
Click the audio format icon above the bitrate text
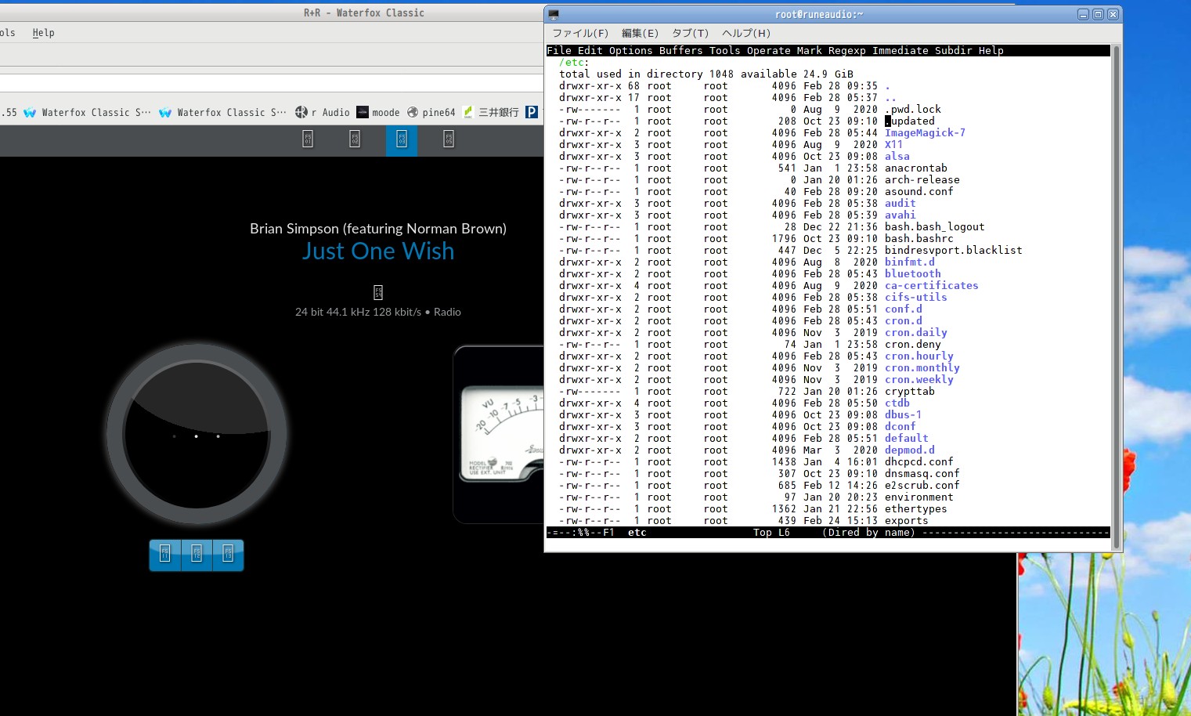point(378,291)
